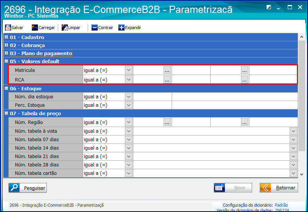Click the Núm. dia estoque value field
Viewport: 308px width, 212px height.
(152, 96)
